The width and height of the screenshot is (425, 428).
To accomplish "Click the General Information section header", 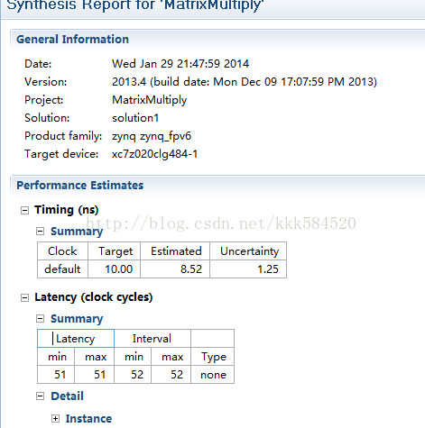I will coord(72,40).
